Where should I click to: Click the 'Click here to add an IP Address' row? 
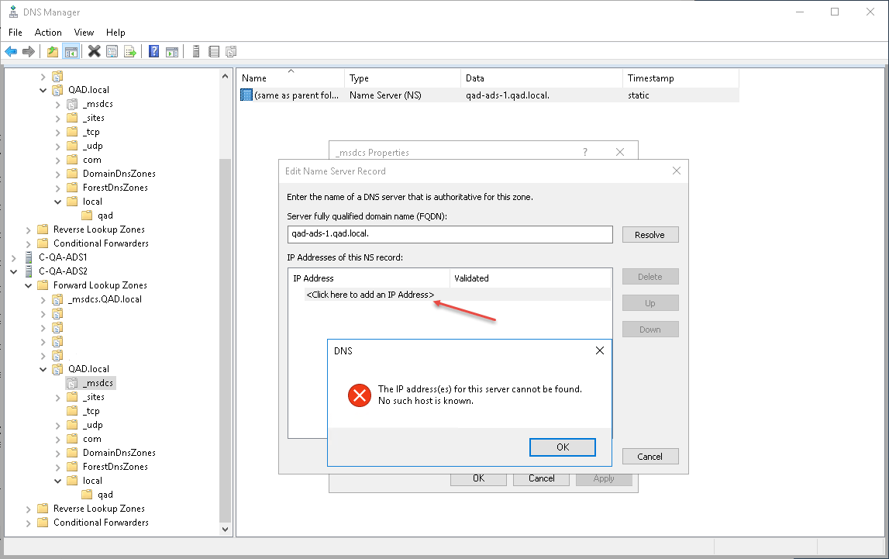click(370, 295)
